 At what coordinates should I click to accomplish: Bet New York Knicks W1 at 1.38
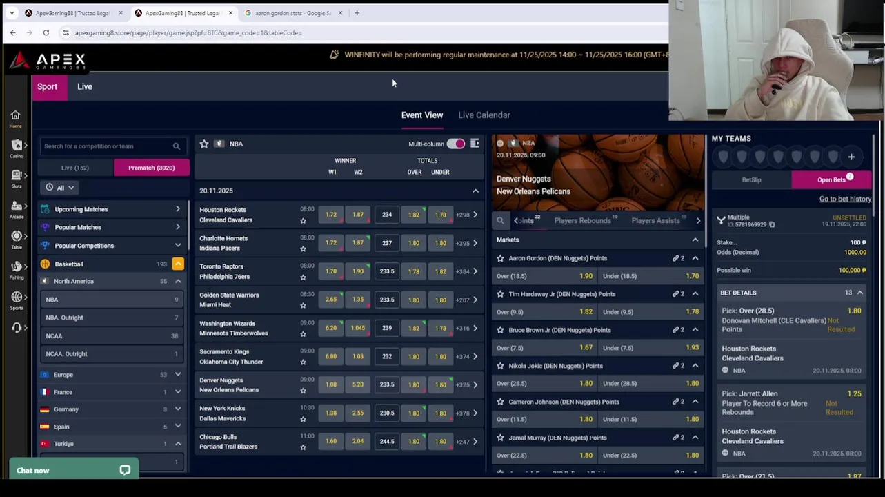tap(331, 413)
